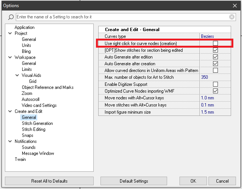Open General under Workspace
Screen dimensions: 242x189
coord(29,63)
